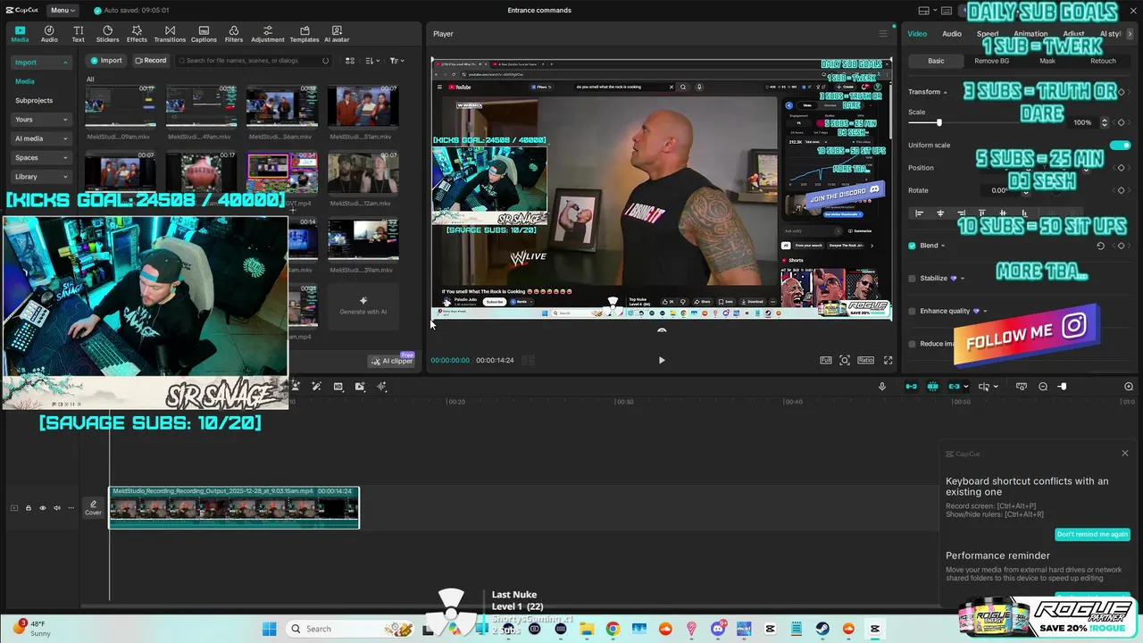Select the Remove BG sub-tab
The width and height of the screenshot is (1143, 643).
click(991, 61)
